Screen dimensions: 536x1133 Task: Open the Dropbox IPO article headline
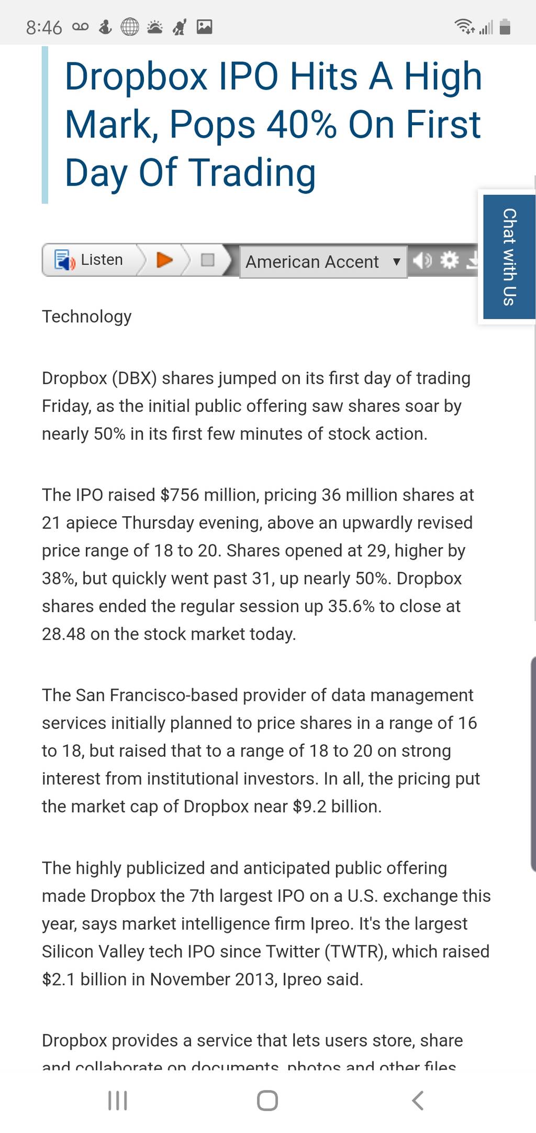coord(273,124)
